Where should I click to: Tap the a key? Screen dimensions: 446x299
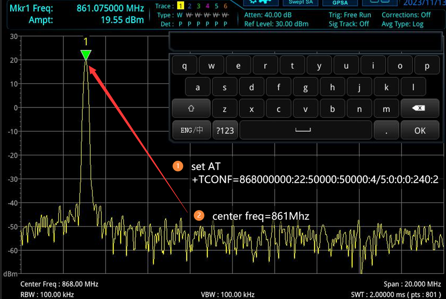198,87
